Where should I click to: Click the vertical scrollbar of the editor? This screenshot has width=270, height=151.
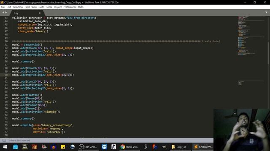(x=268, y=53)
